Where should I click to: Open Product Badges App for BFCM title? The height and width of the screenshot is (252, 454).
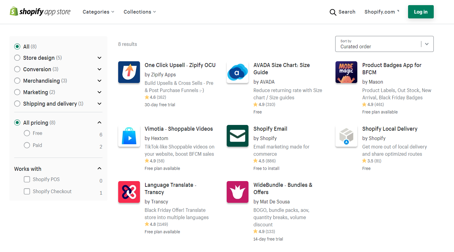click(x=392, y=69)
